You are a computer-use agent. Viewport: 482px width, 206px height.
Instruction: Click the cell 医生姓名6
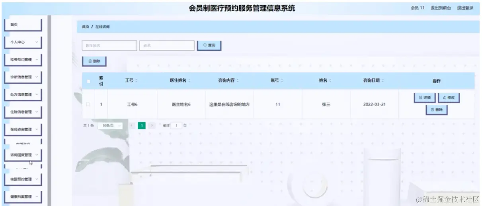point(181,105)
